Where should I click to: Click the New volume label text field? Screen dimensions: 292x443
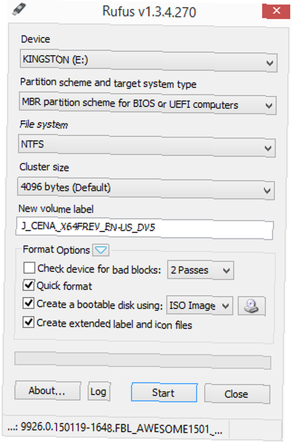(x=144, y=228)
